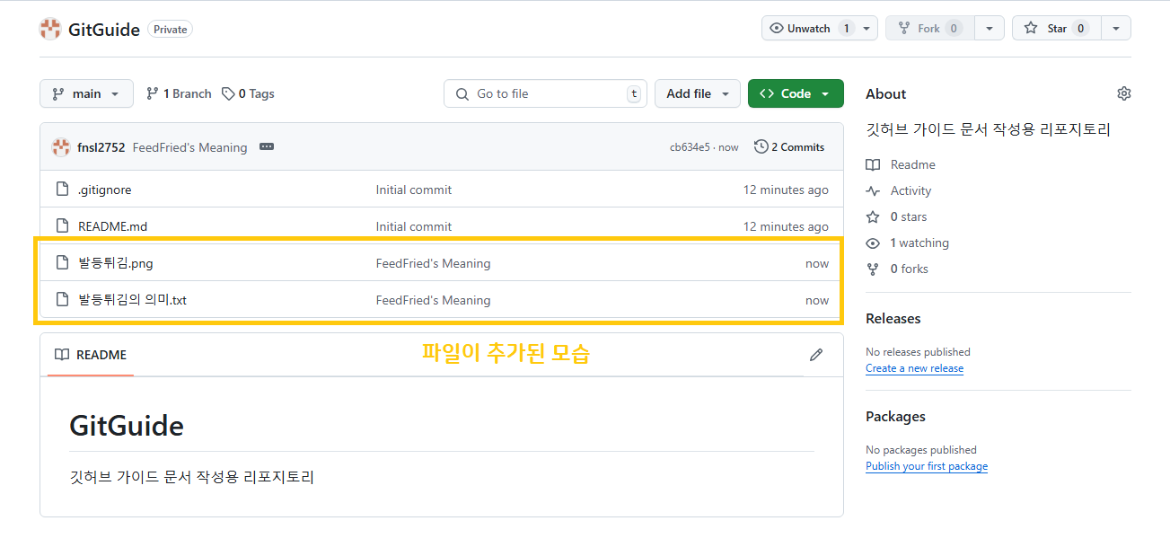Click the README book icon in About
Viewport: 1170px width, 556px height.
click(873, 165)
